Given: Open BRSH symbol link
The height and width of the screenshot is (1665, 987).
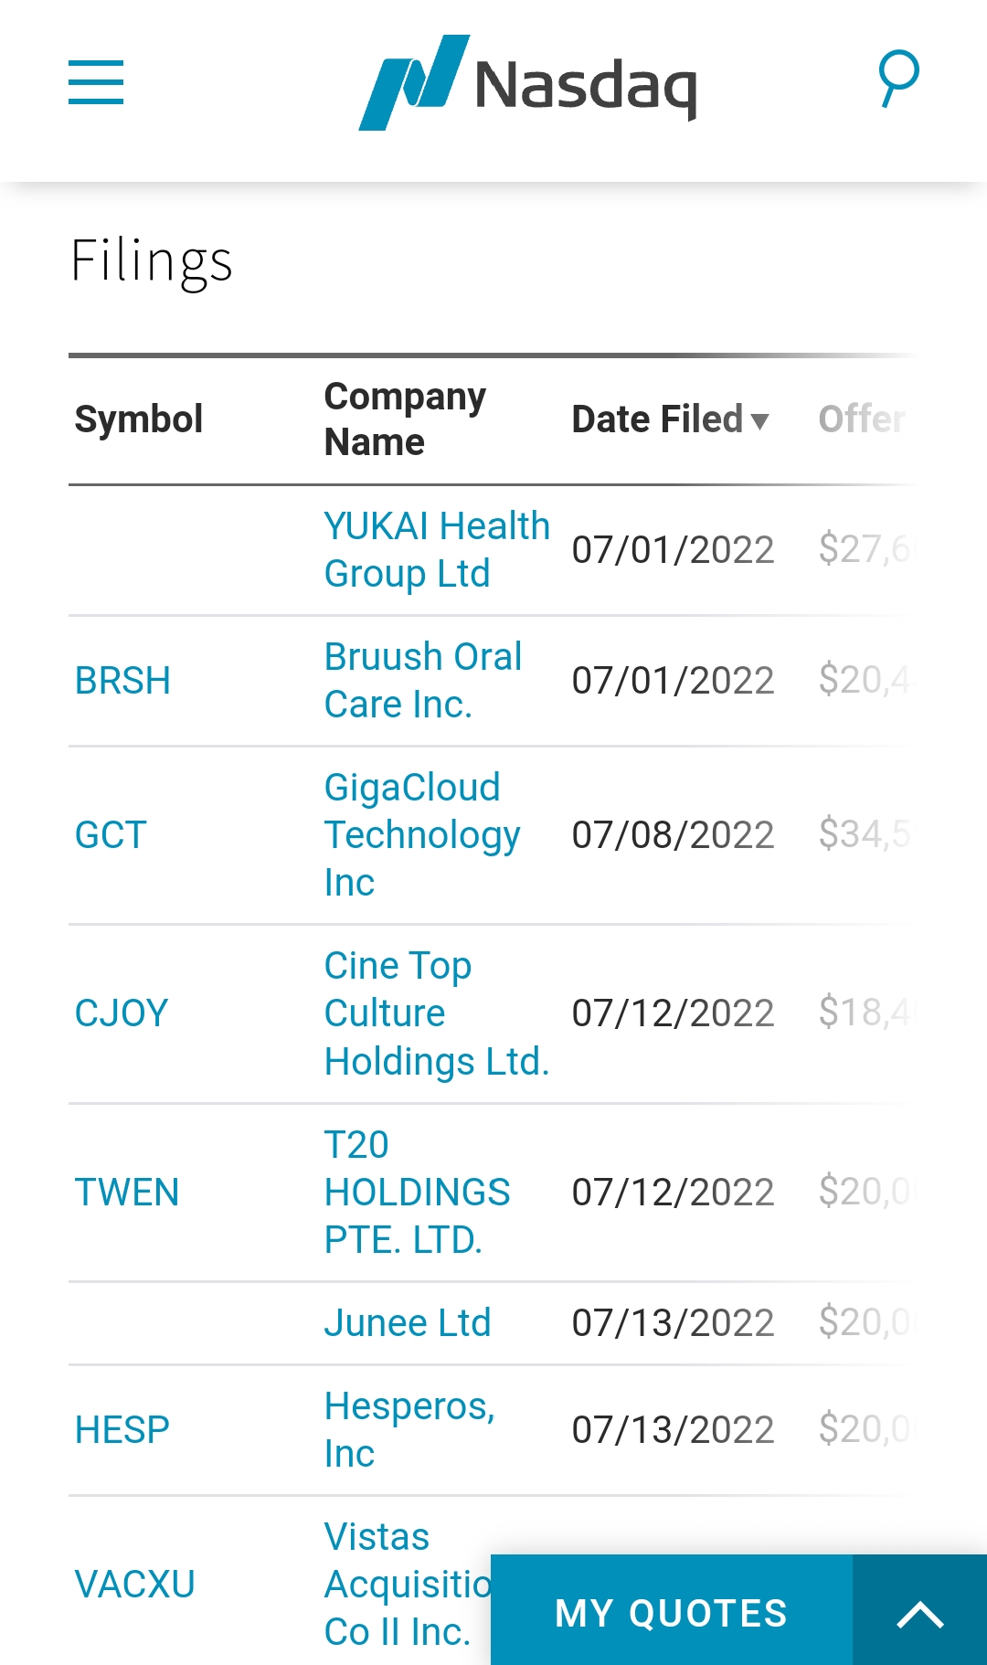Looking at the screenshot, I should tap(122, 681).
